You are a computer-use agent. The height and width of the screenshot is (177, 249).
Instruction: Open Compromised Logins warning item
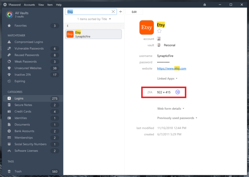click(29, 42)
